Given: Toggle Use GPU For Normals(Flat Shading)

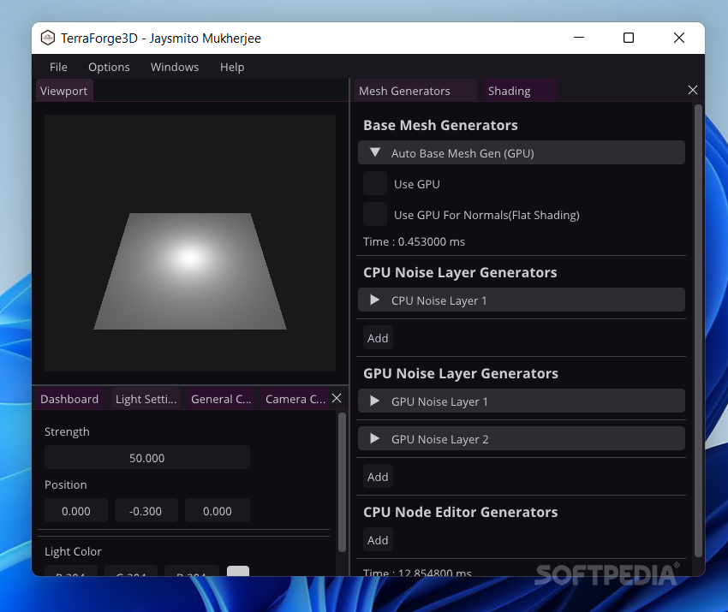Looking at the screenshot, I should point(375,214).
